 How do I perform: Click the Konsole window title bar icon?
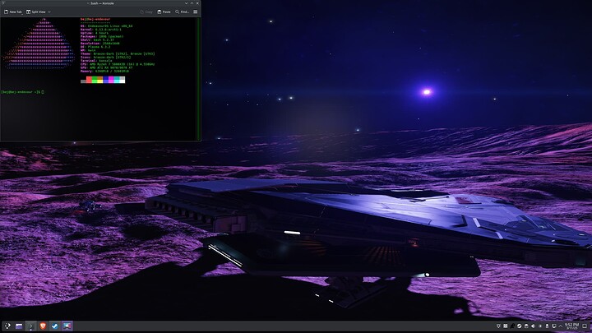(x=3, y=3)
